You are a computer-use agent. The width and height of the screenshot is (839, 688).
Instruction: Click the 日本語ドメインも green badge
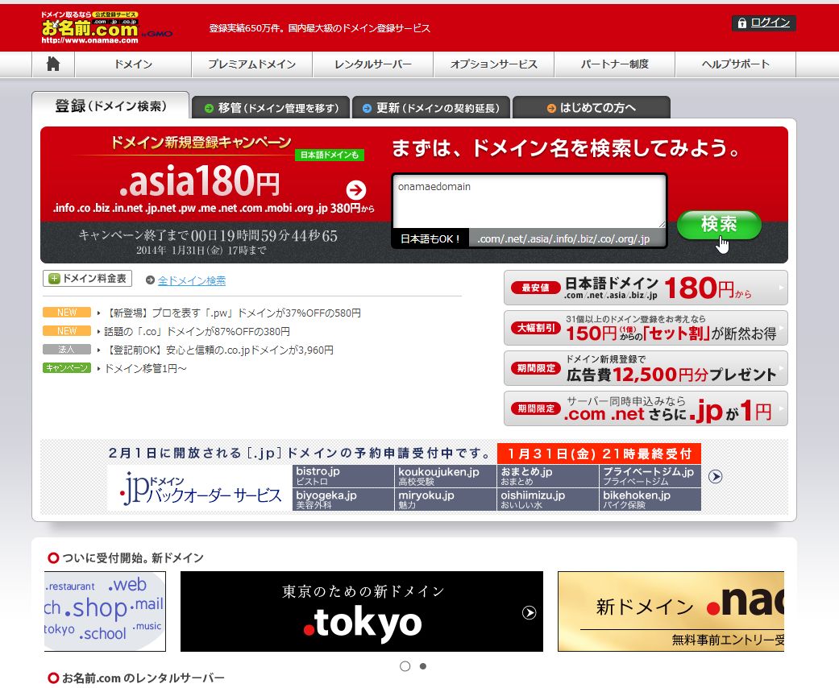click(x=330, y=155)
